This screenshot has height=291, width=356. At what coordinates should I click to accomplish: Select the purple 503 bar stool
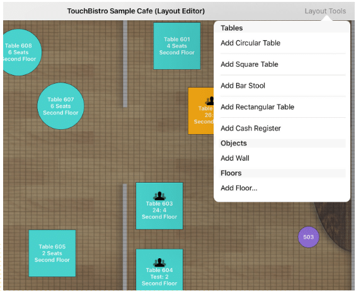point(308,237)
